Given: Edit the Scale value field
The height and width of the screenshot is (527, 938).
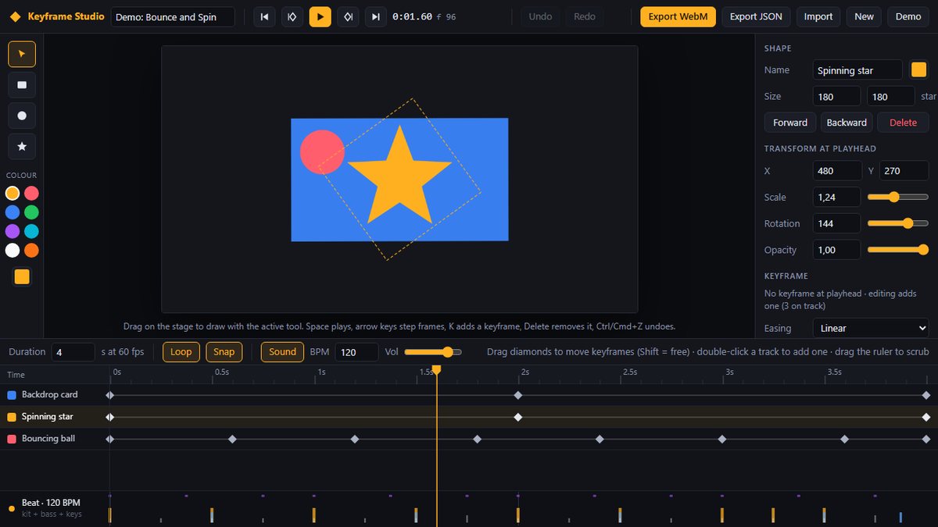Looking at the screenshot, I should point(836,198).
